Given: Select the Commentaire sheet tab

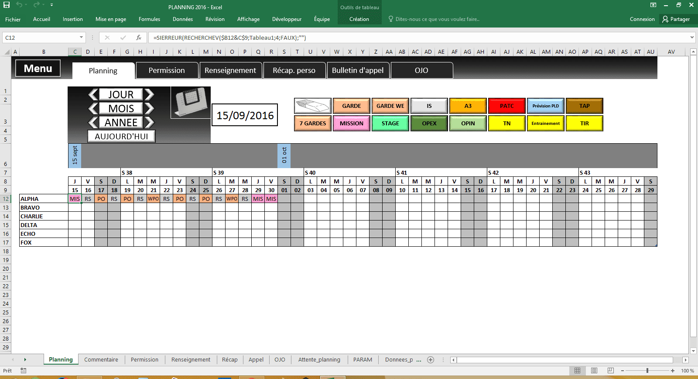Looking at the screenshot, I should click(101, 360).
